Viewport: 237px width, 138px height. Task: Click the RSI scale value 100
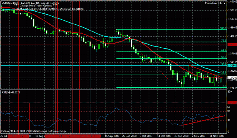[230, 92]
